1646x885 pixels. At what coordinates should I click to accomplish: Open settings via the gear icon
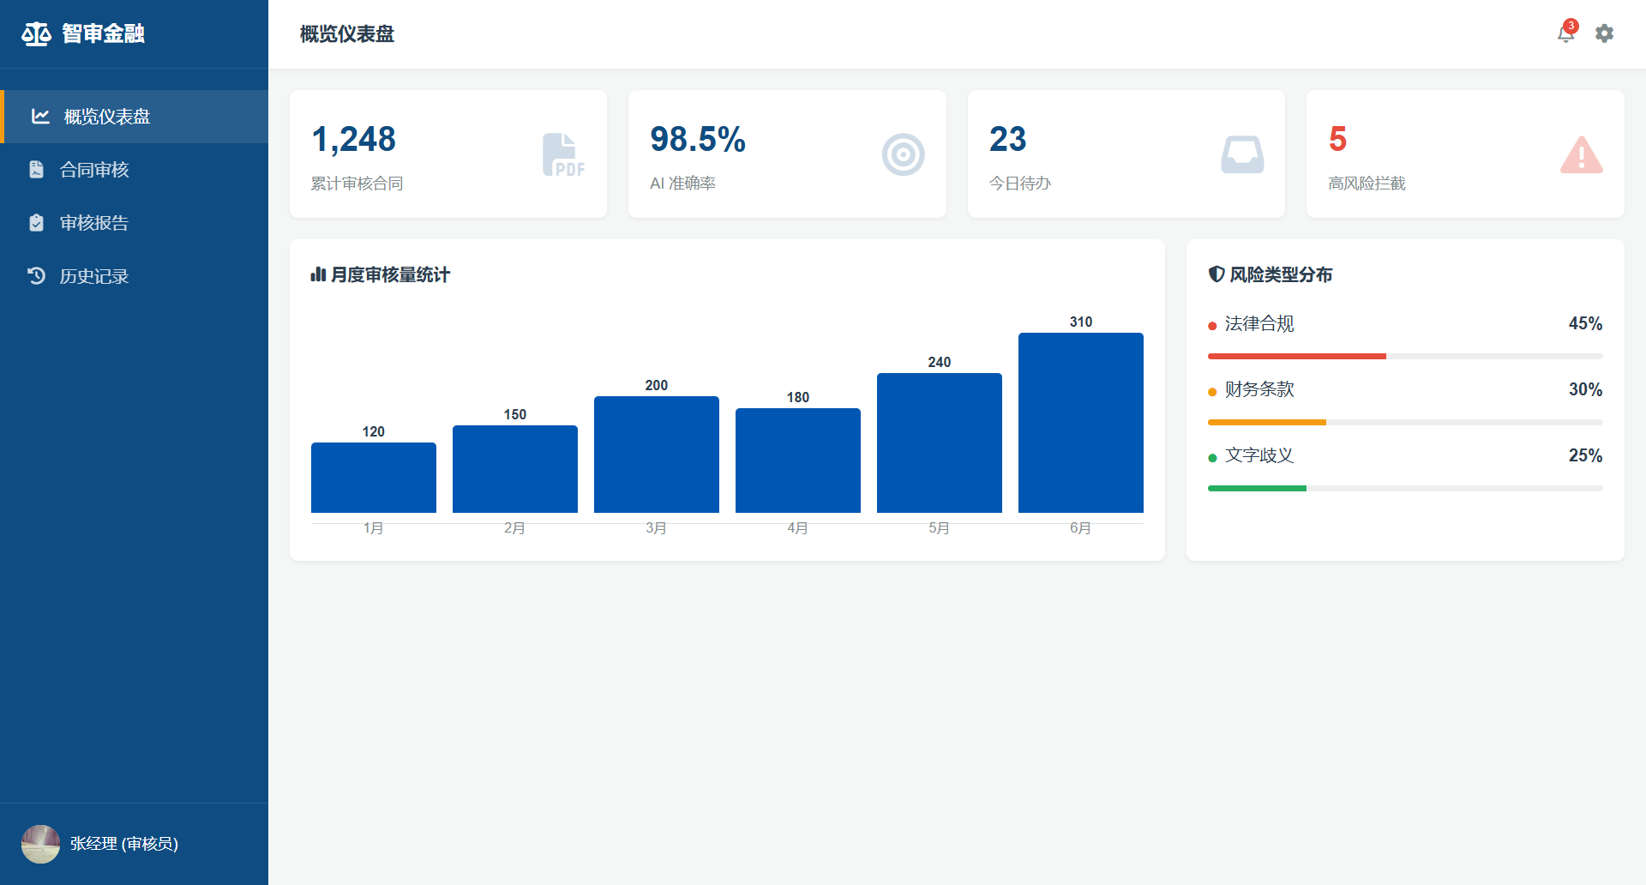click(x=1604, y=33)
